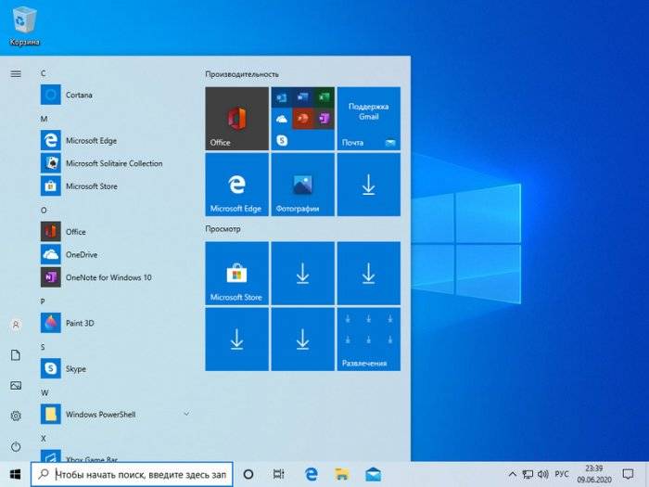This screenshot has height=487, width=649.
Task: Open the Office tile in Start
Action: pyautogui.click(x=236, y=119)
